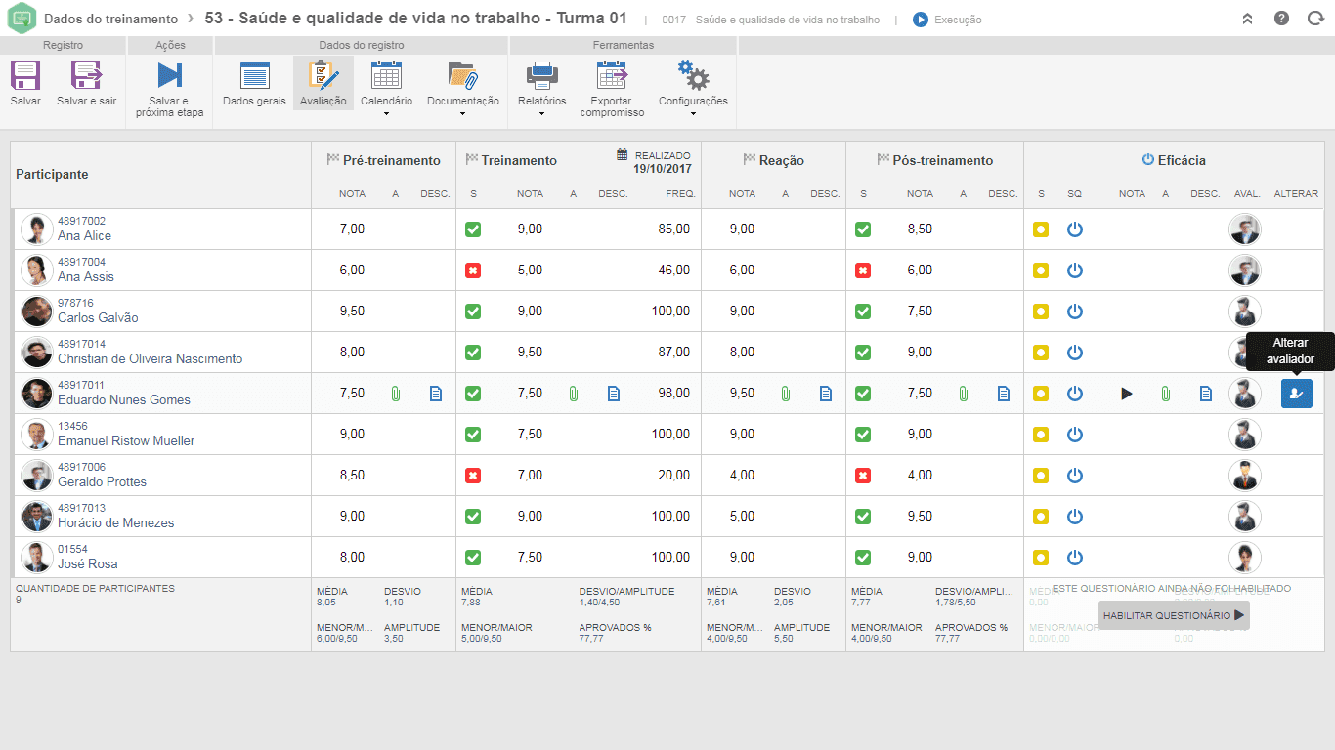Click the Treinamento column header
Screen dimensions: 1335x750
tap(519, 160)
